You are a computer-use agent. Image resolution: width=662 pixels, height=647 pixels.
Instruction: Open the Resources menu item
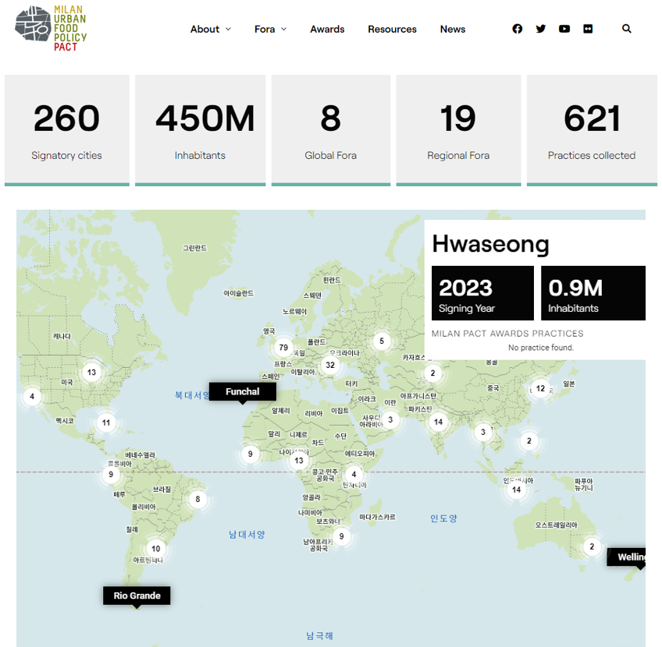392,29
